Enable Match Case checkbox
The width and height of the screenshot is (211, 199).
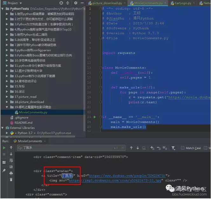click(183, 148)
